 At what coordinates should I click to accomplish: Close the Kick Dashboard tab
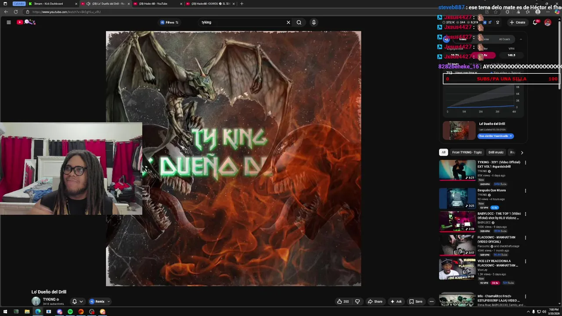[76, 4]
